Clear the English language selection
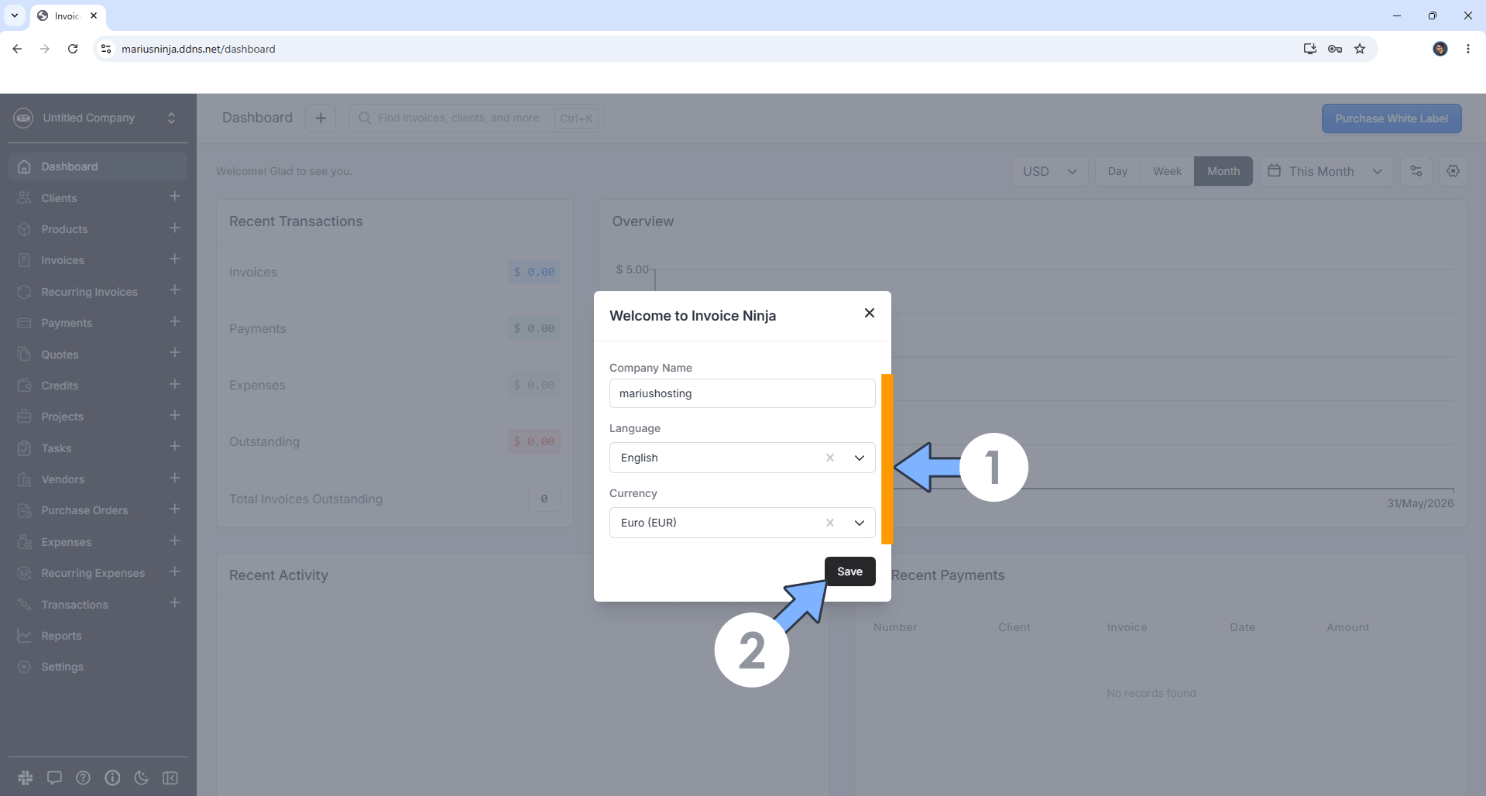The height and width of the screenshot is (796, 1486). pyautogui.click(x=829, y=458)
